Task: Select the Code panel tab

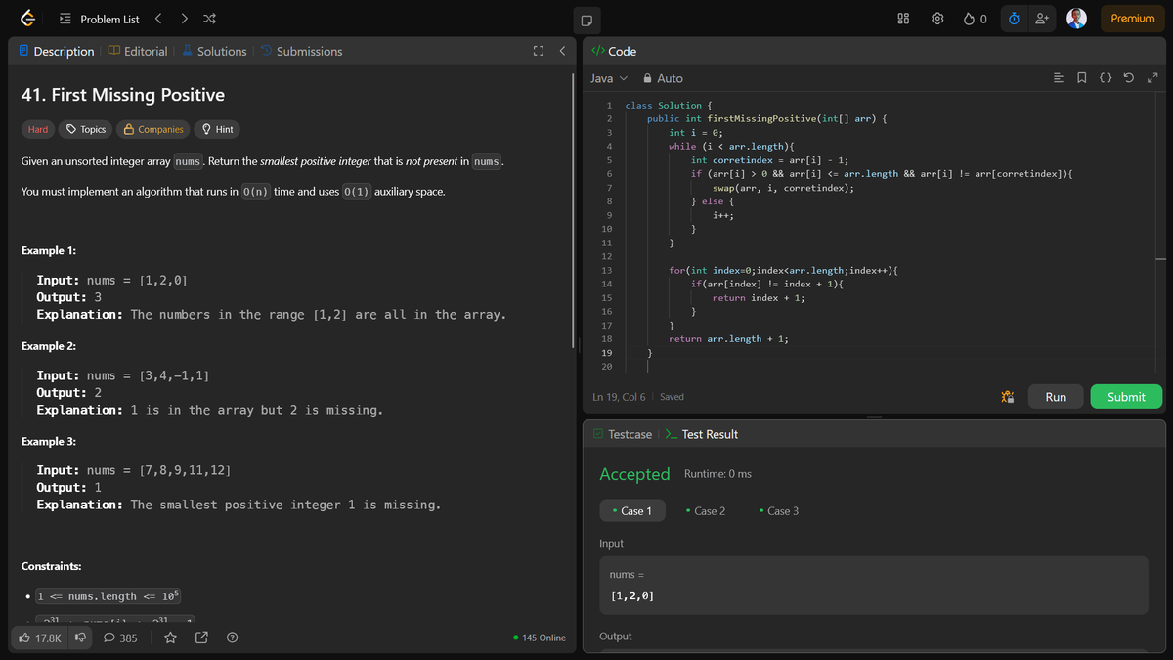Action: pyautogui.click(x=615, y=51)
